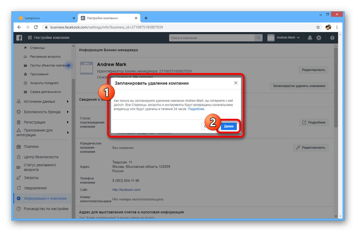Click the Поиск в компании search field
The image size is (356, 232).
pyautogui.click(x=211, y=38)
